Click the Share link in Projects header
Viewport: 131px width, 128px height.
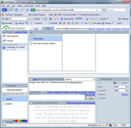point(25,32)
